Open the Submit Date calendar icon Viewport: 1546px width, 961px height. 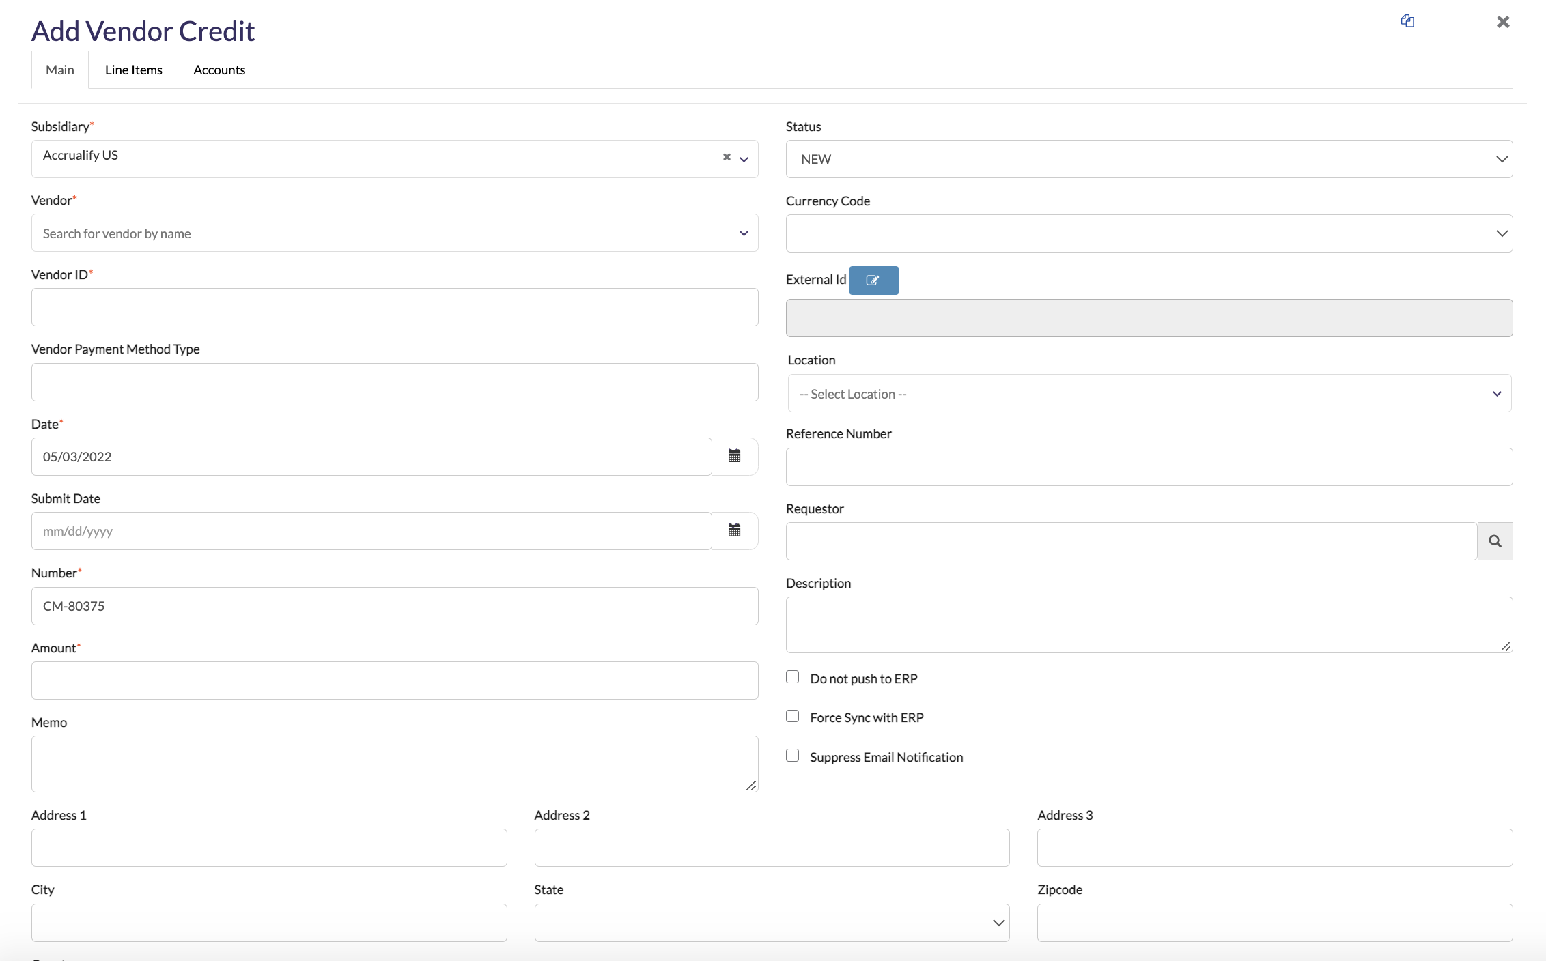point(734,530)
